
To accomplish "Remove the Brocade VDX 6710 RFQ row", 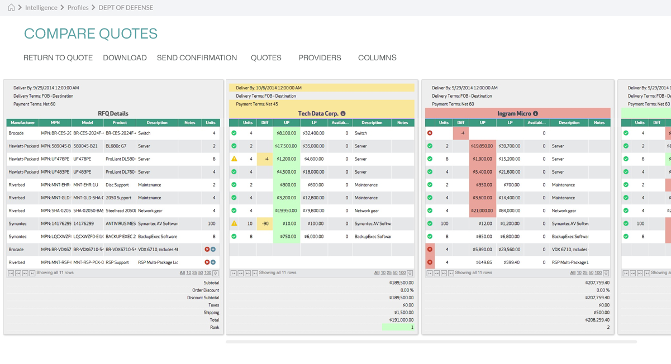I will pos(207,250).
